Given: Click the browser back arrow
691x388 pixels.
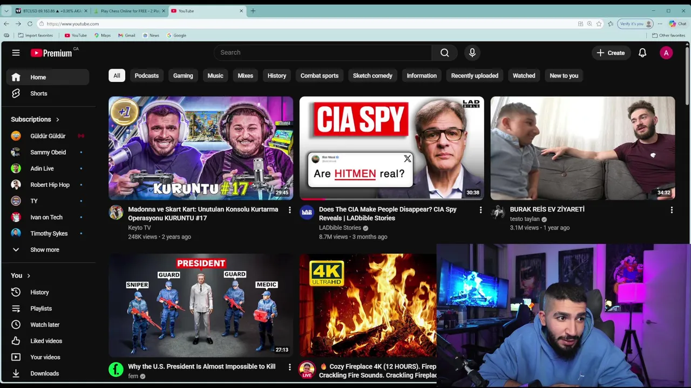Looking at the screenshot, I should tap(6, 24).
